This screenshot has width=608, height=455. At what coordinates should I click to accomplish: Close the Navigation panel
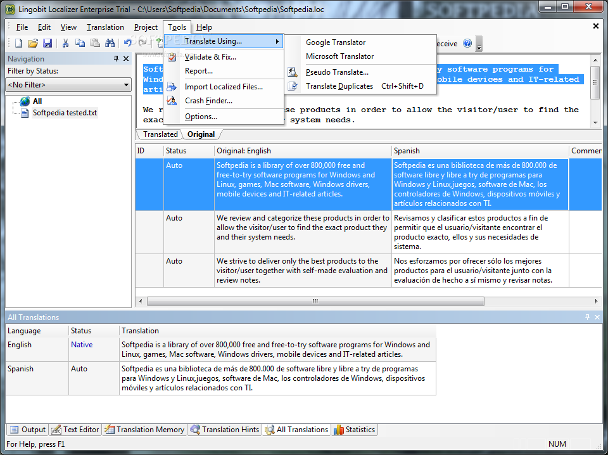(126, 58)
